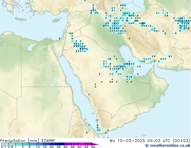The height and width of the screenshot is (148, 191).
Task: Click the '(00+03)' forecast step text
Action: [x=181, y=141]
